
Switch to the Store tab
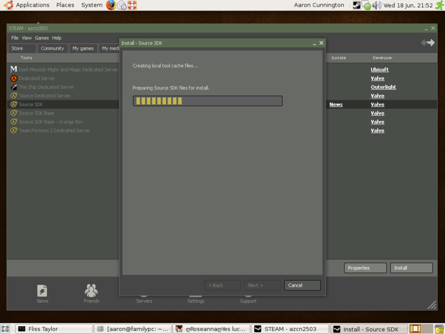(22, 48)
